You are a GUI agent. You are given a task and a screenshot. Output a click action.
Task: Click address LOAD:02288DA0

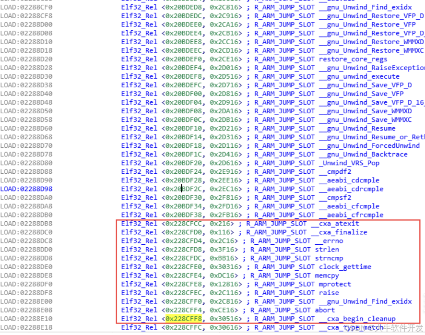point(26,197)
